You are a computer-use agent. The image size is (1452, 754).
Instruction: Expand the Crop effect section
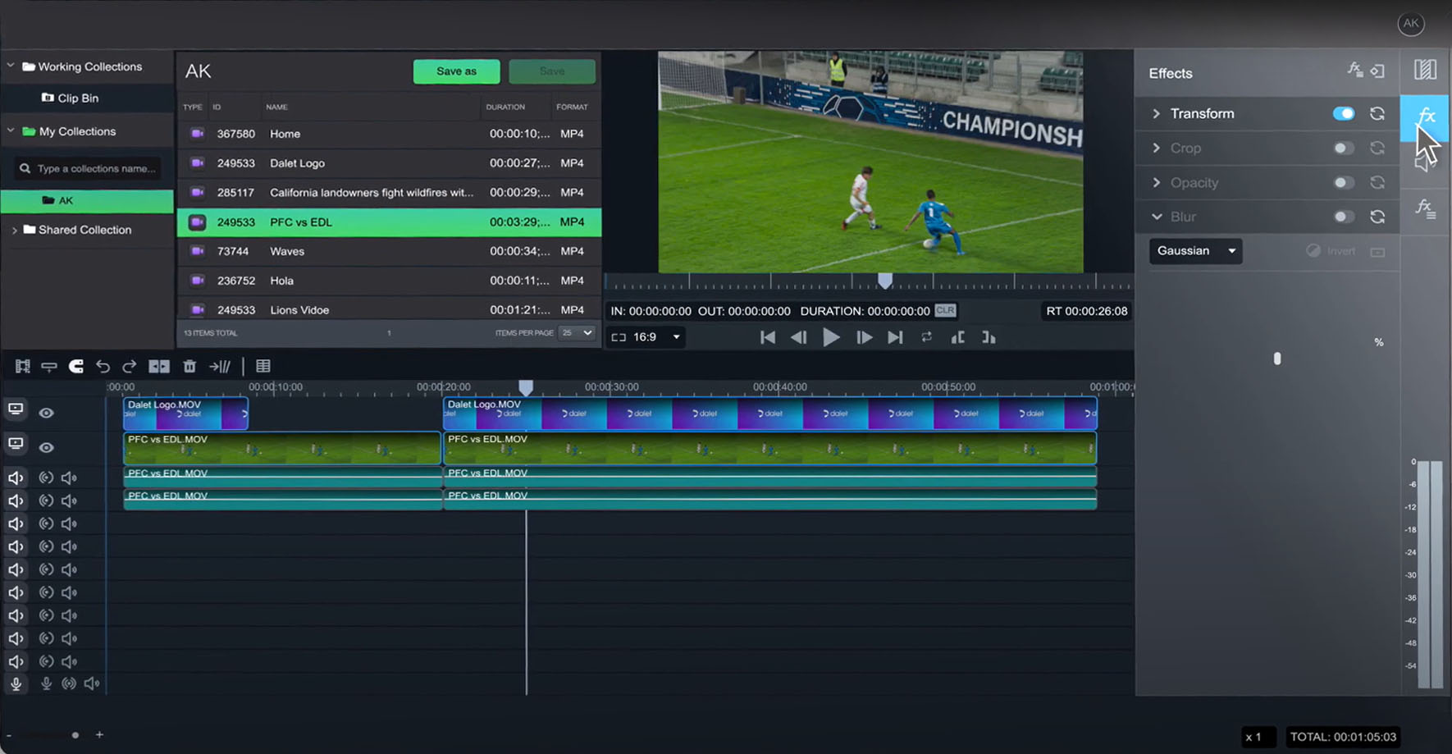click(x=1158, y=148)
